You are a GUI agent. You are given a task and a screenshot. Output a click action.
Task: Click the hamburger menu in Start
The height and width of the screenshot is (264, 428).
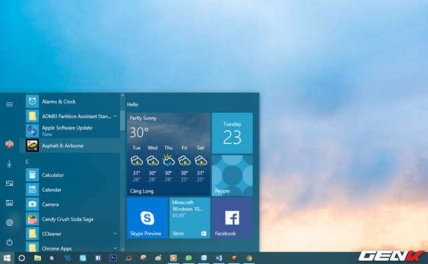[x=9, y=104]
